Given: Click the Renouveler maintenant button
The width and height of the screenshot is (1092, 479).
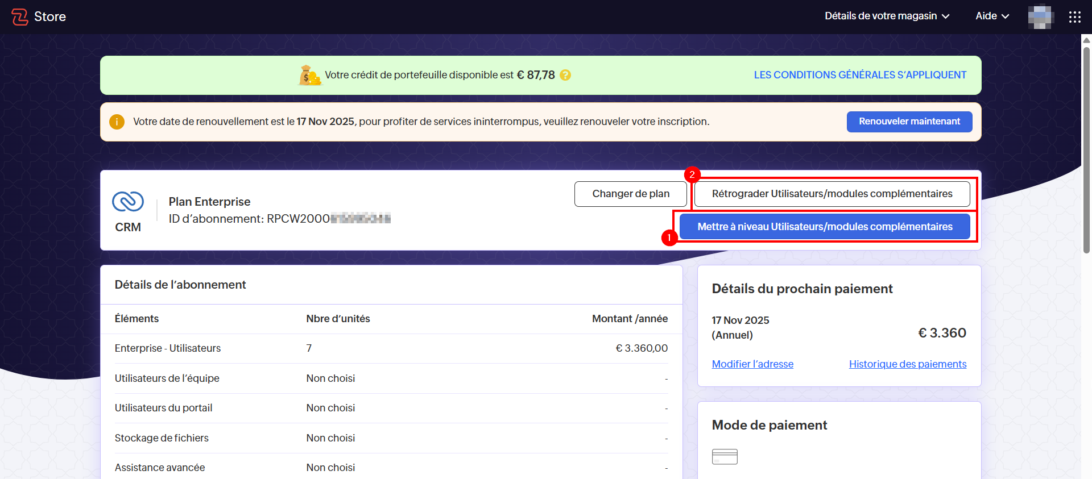Looking at the screenshot, I should click(909, 122).
